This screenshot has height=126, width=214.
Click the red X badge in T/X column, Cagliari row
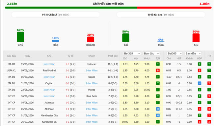pyautogui.click(x=209, y=83)
